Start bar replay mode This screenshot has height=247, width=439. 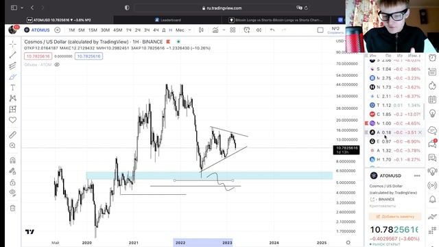coord(259,30)
